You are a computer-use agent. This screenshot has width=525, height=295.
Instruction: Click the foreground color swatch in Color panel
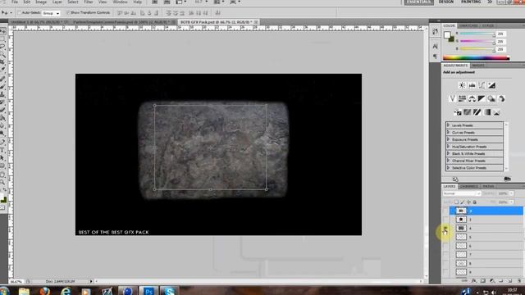click(447, 35)
